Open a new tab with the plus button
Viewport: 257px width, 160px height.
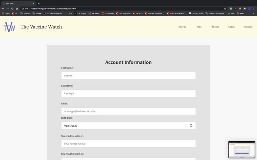click(x=39, y=3)
